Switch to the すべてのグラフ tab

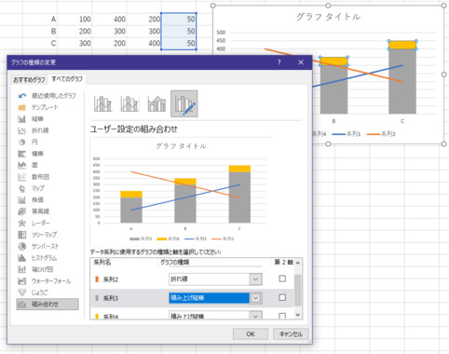point(67,79)
